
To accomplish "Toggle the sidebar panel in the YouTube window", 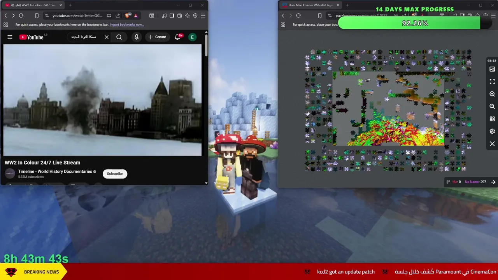I will (x=172, y=16).
